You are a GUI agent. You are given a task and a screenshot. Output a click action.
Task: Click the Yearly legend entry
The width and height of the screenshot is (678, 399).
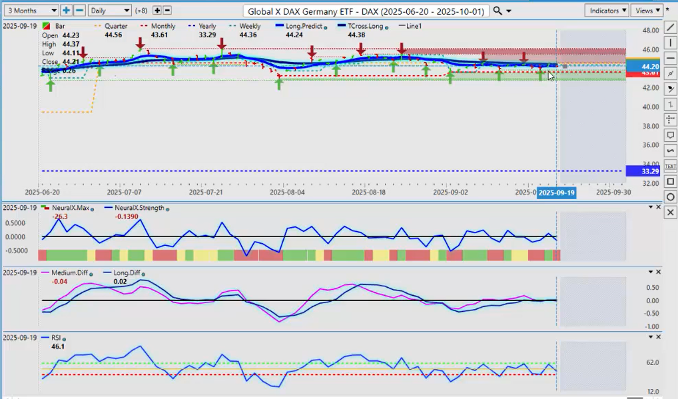[202, 26]
